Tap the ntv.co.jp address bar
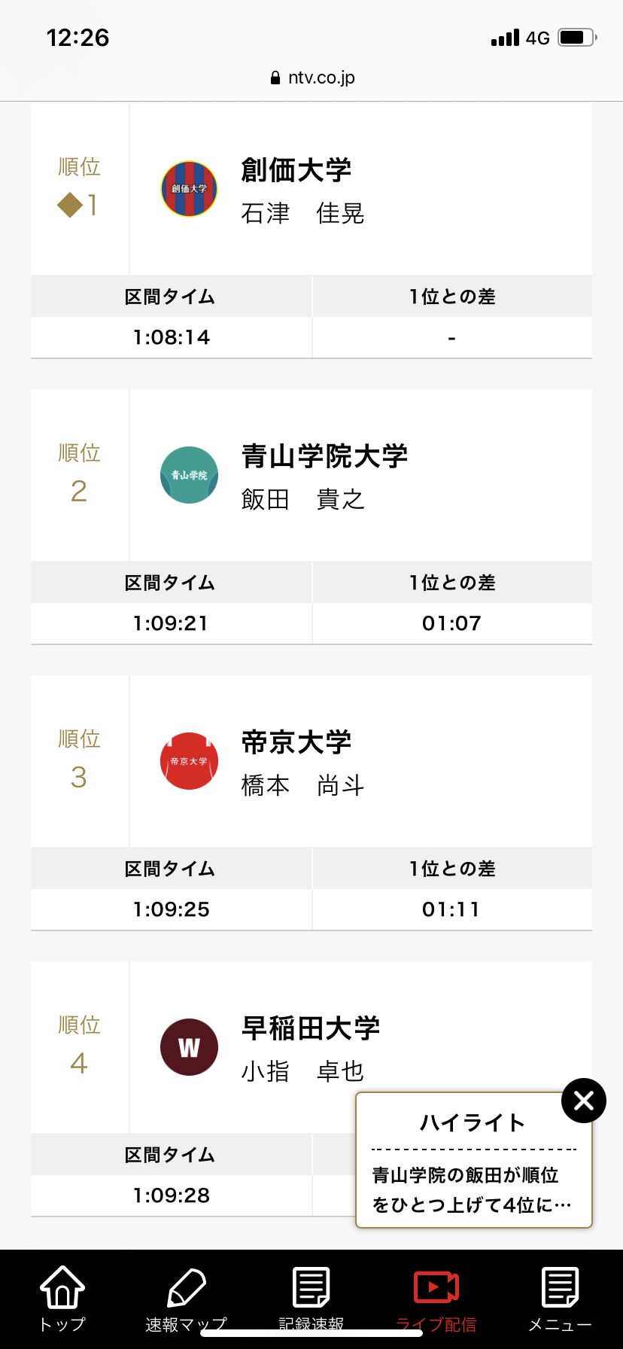Viewport: 623px width, 1349px height. click(311, 78)
